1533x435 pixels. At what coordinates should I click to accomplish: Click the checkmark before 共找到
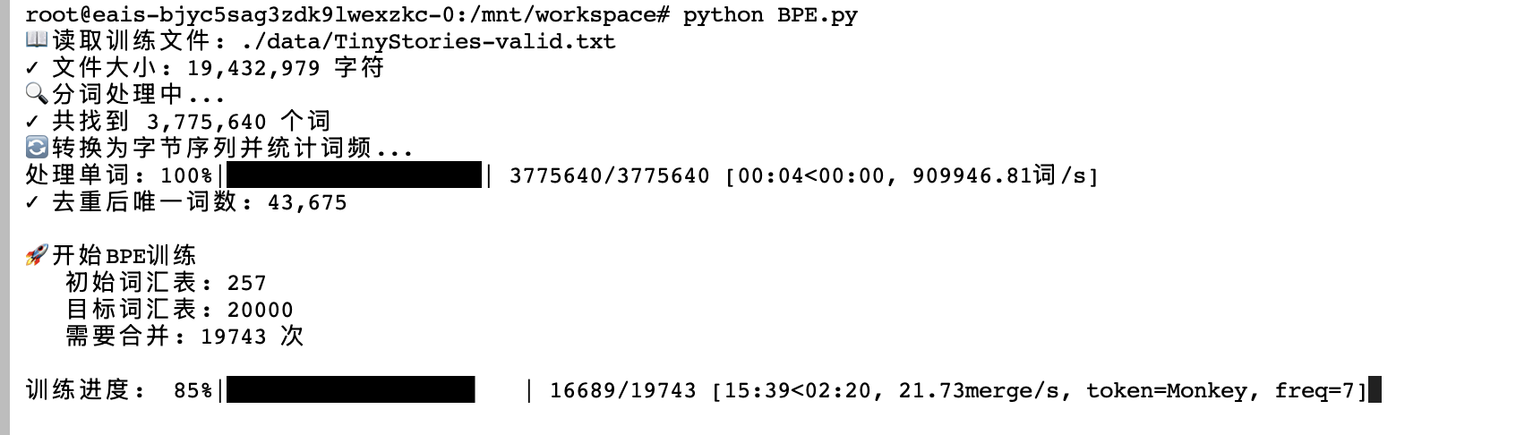coord(33,122)
